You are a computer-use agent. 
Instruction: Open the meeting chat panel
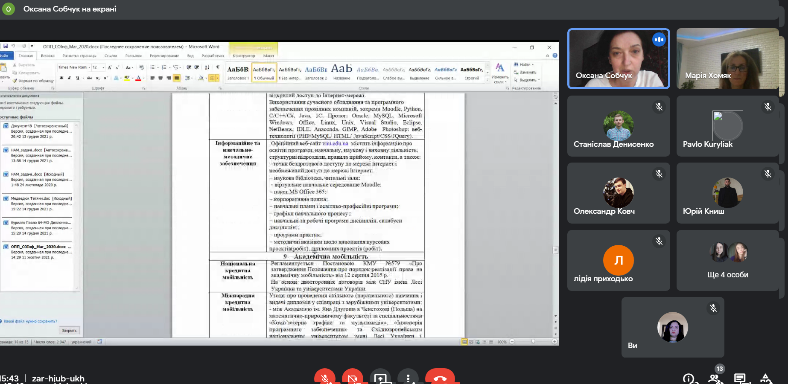pyautogui.click(x=740, y=378)
